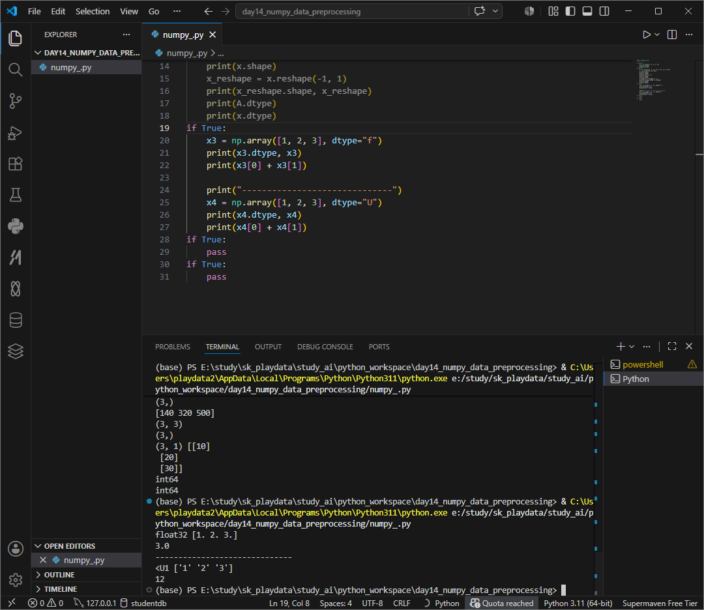Switch to the PORTS tab
The image size is (704, 610).
[379, 347]
